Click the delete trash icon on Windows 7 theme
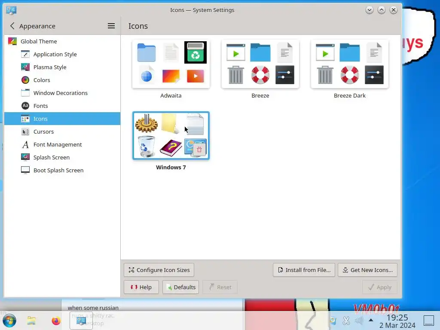The height and width of the screenshot is (330, 440). point(199,150)
